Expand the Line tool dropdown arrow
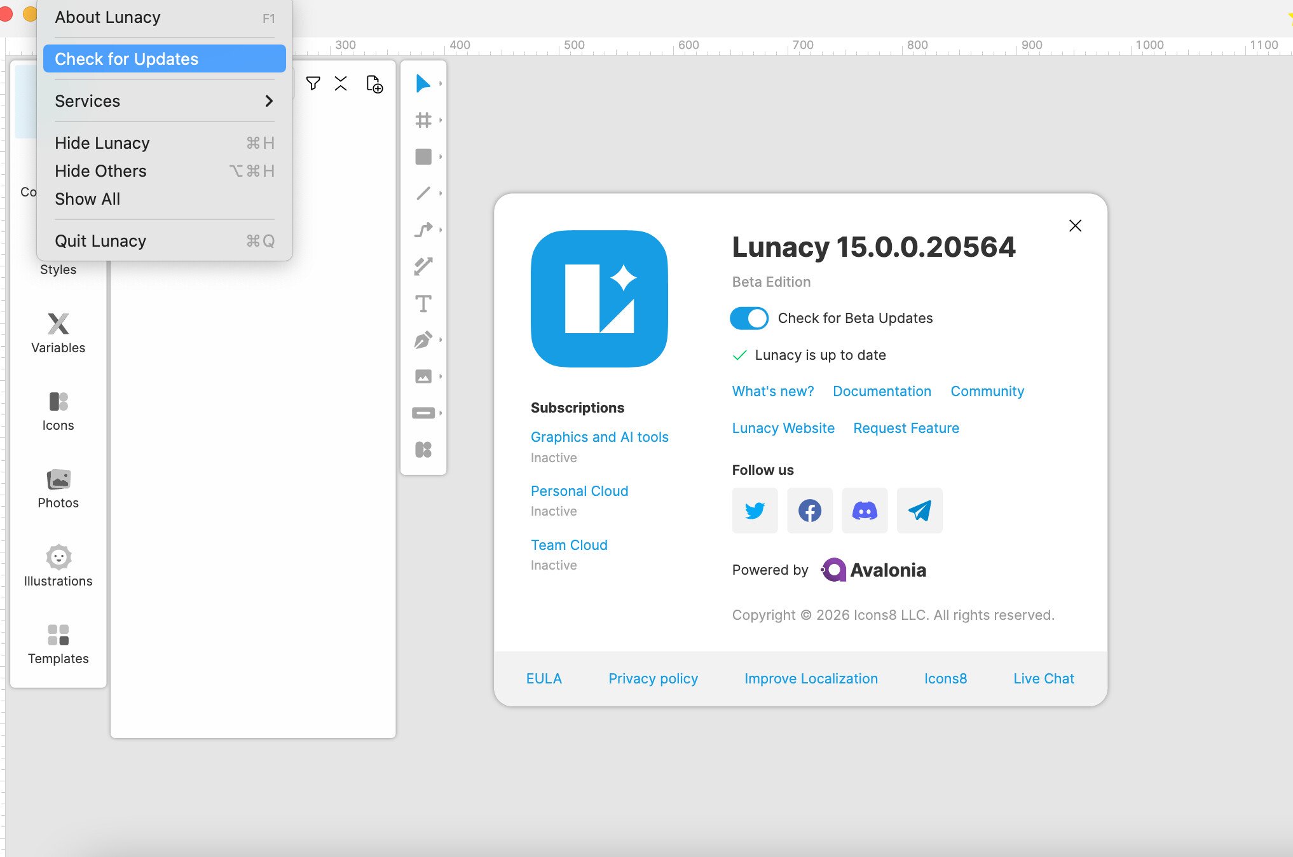The height and width of the screenshot is (857, 1293). point(440,193)
